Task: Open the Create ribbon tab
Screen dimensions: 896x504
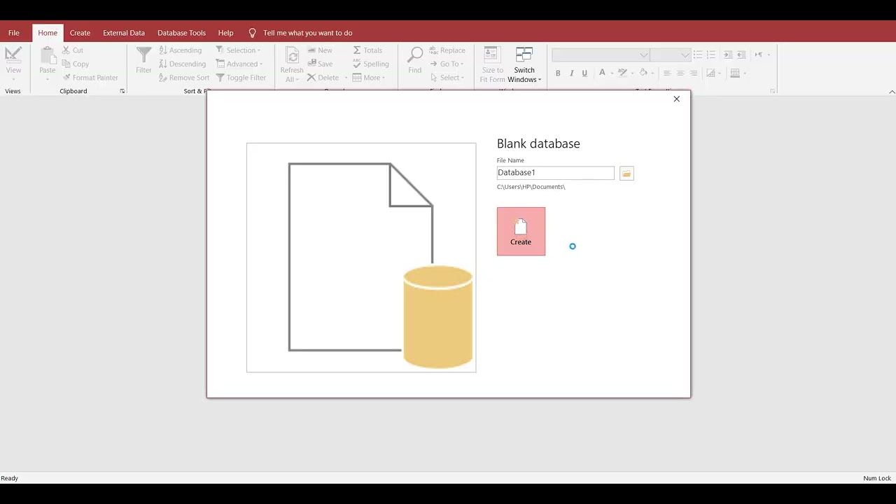Action: (80, 33)
